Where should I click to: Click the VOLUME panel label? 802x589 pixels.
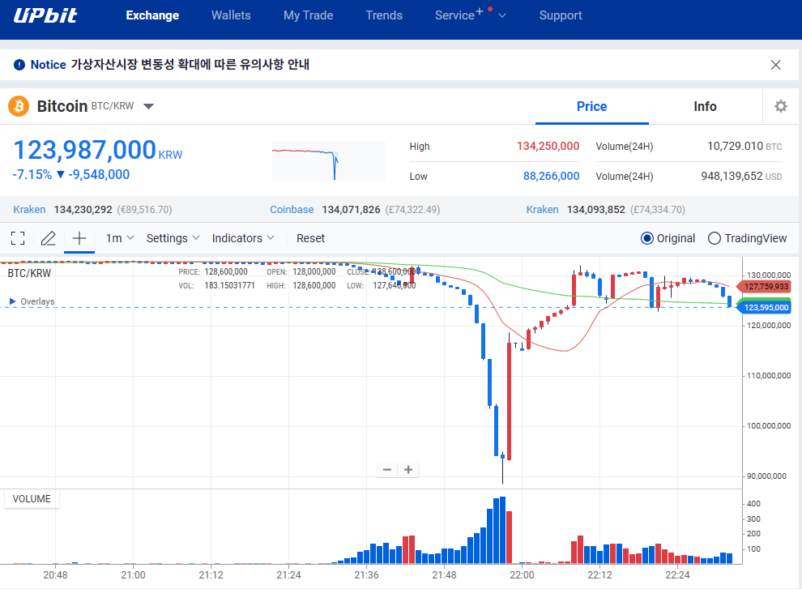pyautogui.click(x=32, y=499)
